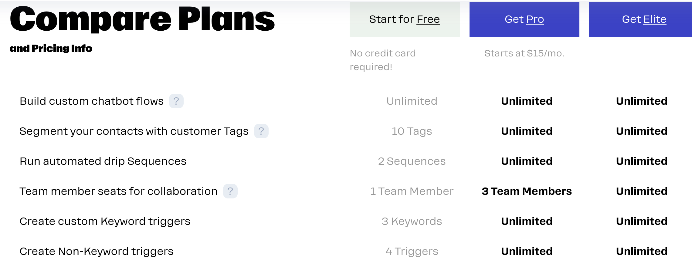Select 'Build custom chatbot flows' row label

[x=92, y=101]
